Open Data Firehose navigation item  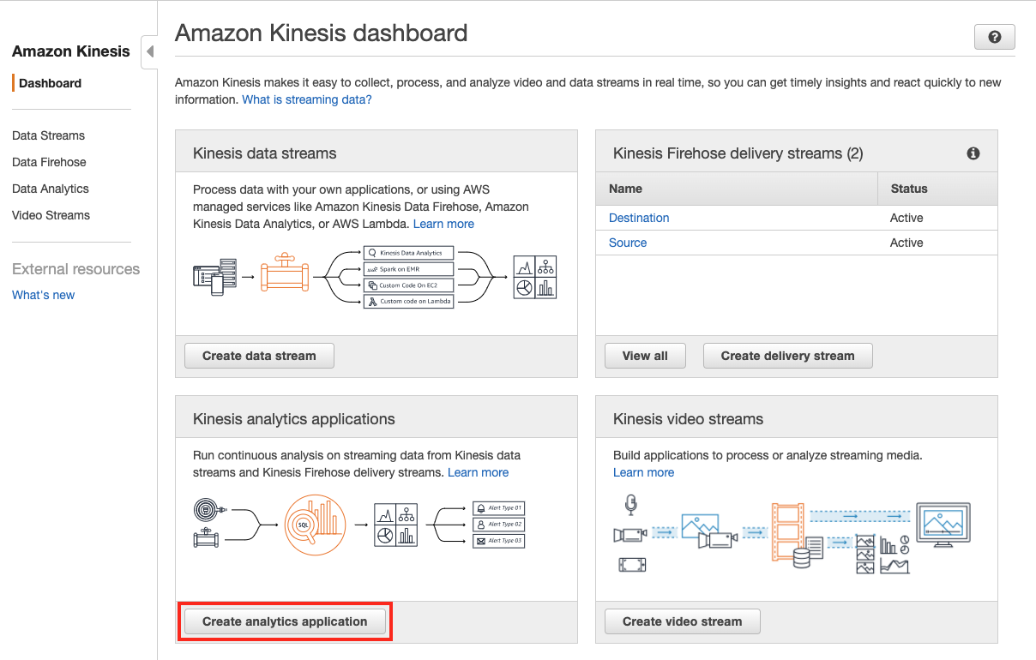tap(49, 162)
